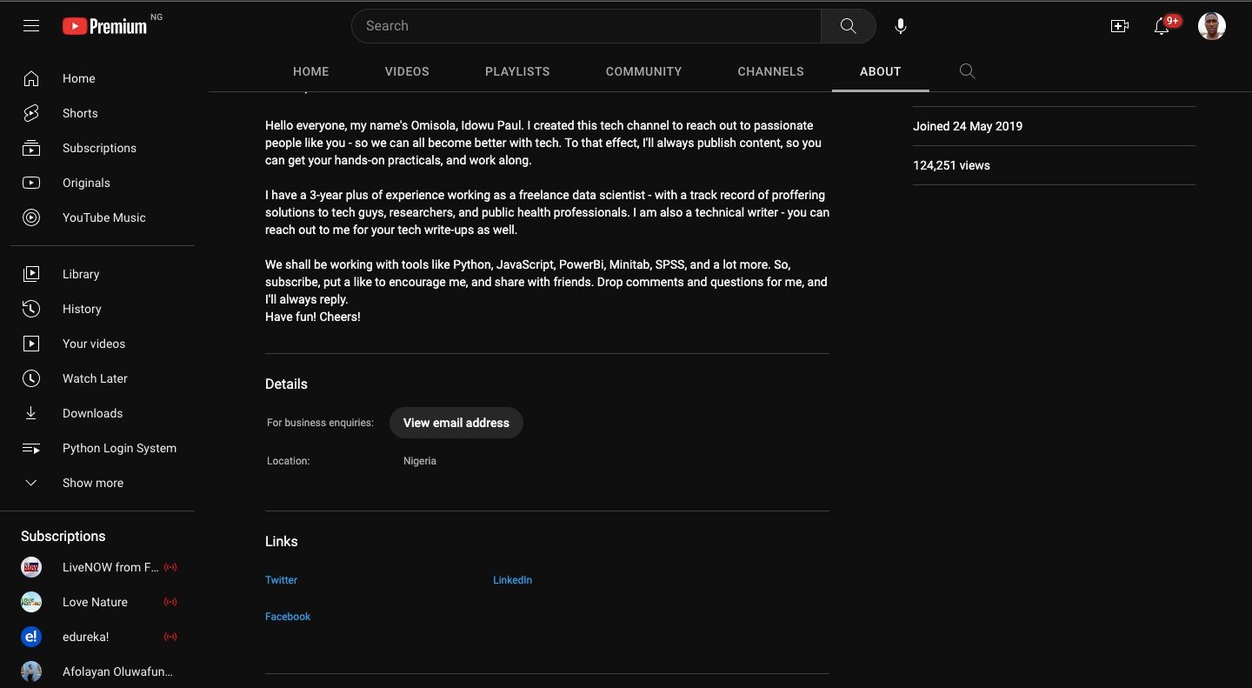Click the YouTube Premium logo

point(105,26)
